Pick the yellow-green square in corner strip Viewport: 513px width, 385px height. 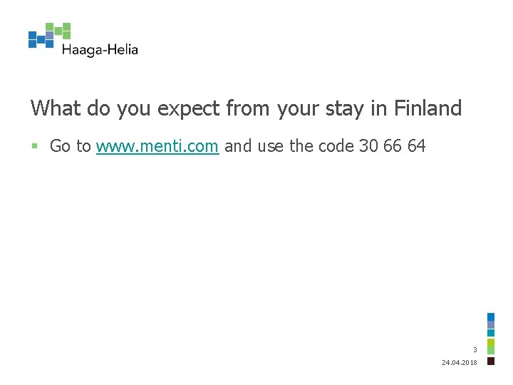point(491,342)
